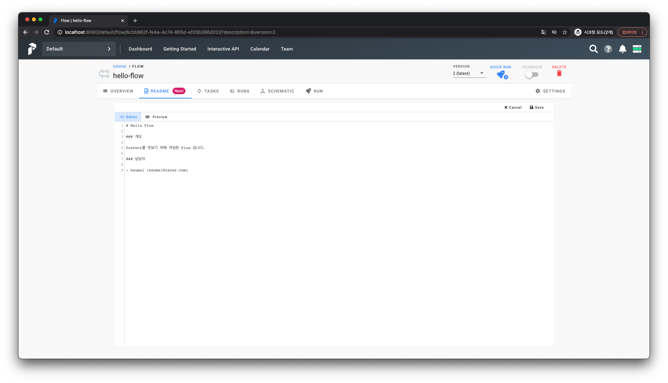Open the Tasks tab

[x=208, y=91]
